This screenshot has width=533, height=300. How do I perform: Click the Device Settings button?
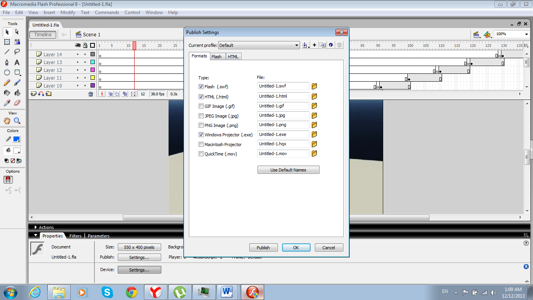(139, 270)
